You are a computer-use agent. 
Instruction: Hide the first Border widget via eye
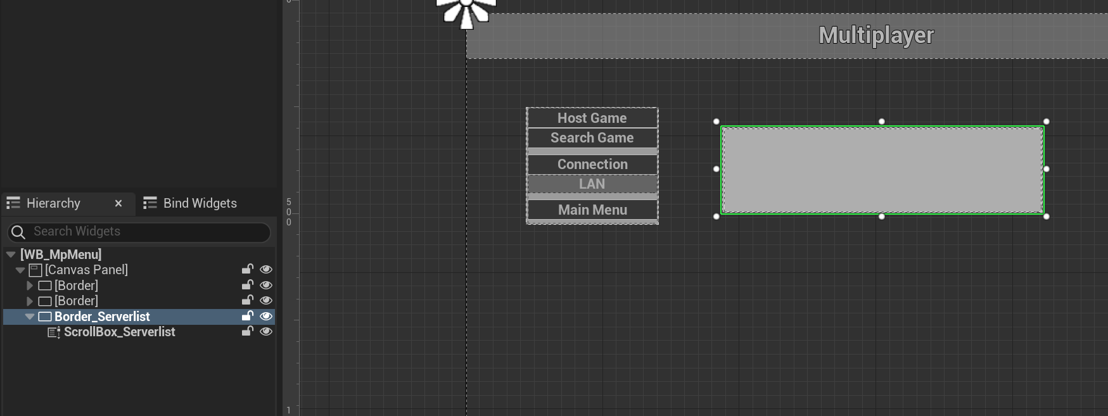[266, 286]
